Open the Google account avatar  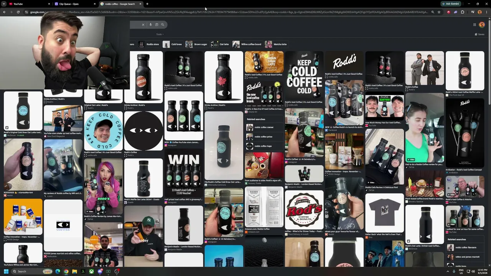pos(482,25)
